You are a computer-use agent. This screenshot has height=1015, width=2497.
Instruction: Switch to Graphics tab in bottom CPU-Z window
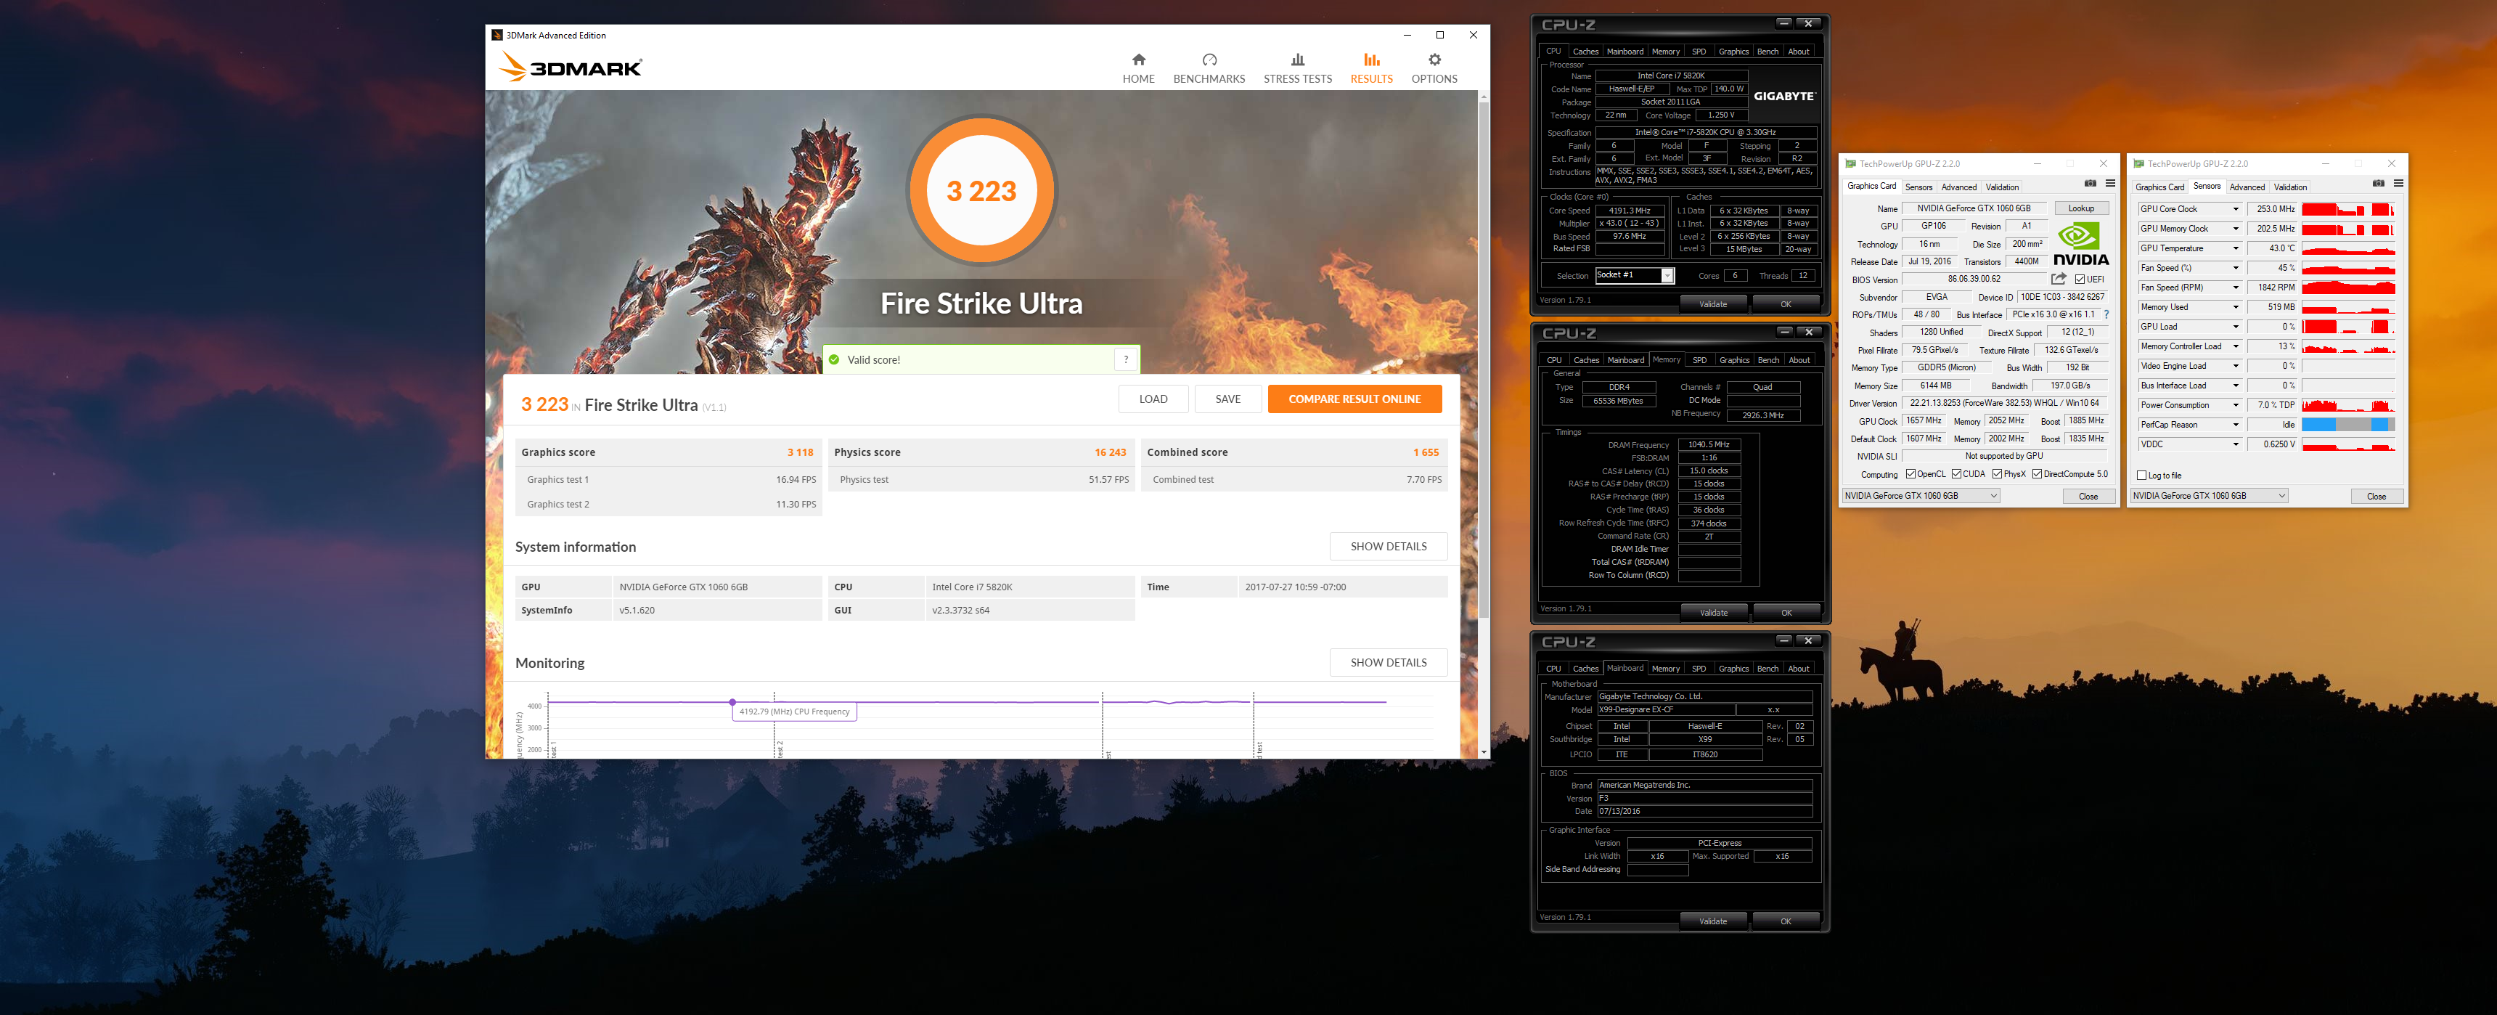pos(1733,668)
